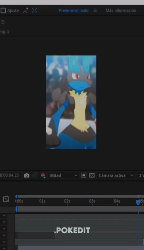Click the 04s mark on the time ruler
144x250 pixels.
coord(117,201)
